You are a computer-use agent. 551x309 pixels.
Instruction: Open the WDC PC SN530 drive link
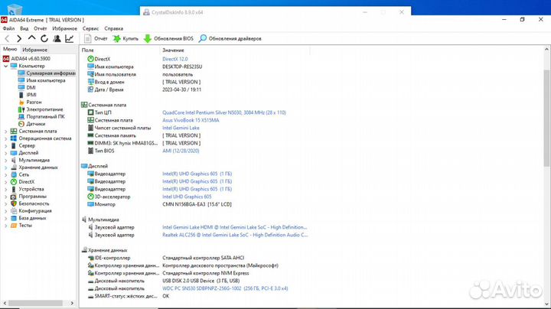225,288
